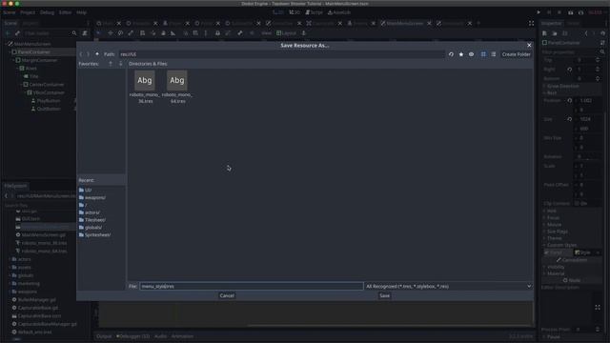Move favorite down arrow
The height and width of the screenshot is (343, 610).
point(121,64)
